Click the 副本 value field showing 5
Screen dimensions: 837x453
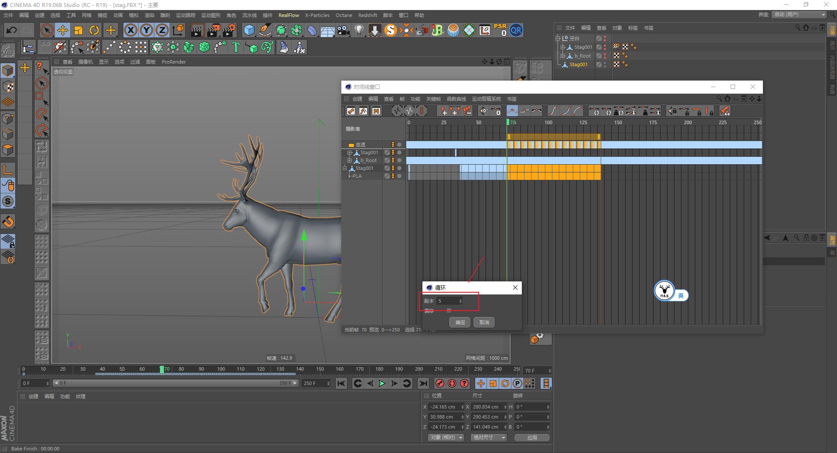pos(447,301)
